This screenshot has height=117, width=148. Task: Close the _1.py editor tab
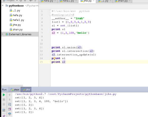click(x=110, y=1)
